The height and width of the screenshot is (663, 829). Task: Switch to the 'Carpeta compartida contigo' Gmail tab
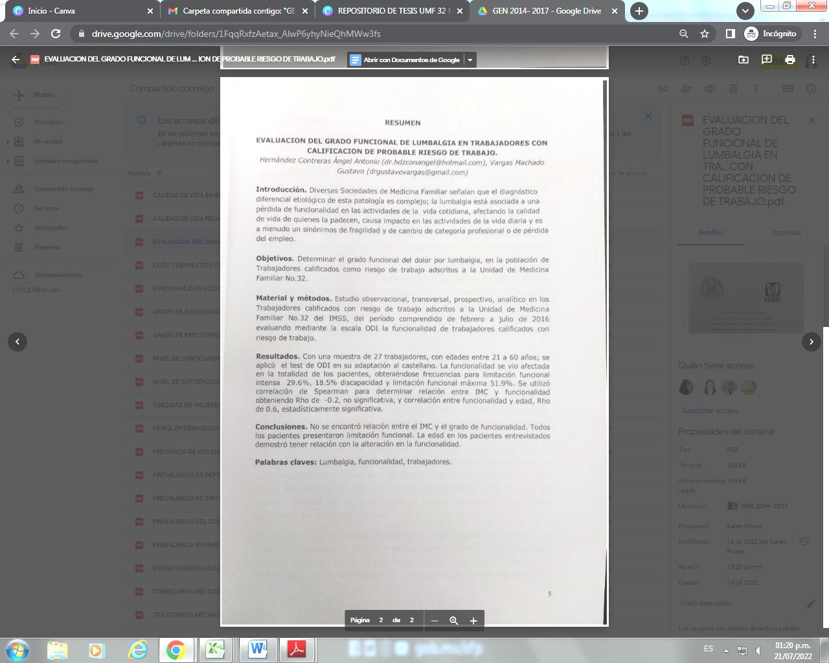(x=238, y=11)
